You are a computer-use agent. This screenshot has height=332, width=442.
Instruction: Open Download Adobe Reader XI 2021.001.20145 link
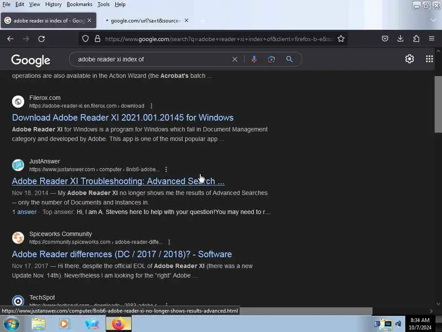coord(123,118)
